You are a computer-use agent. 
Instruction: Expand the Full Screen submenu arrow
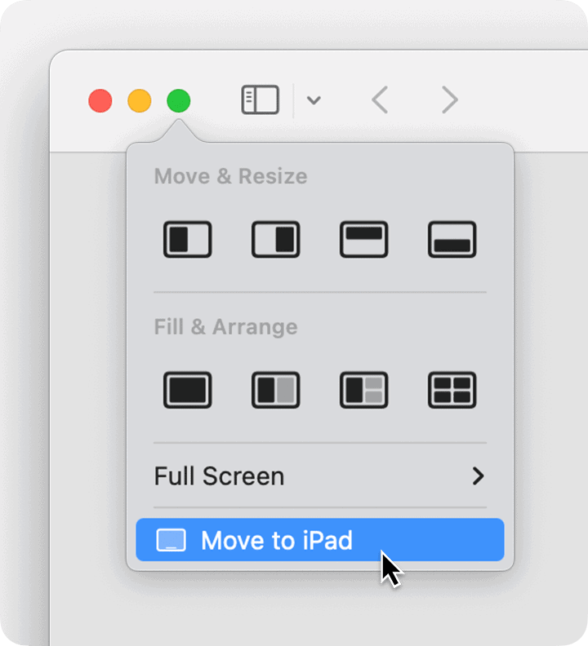[479, 476]
